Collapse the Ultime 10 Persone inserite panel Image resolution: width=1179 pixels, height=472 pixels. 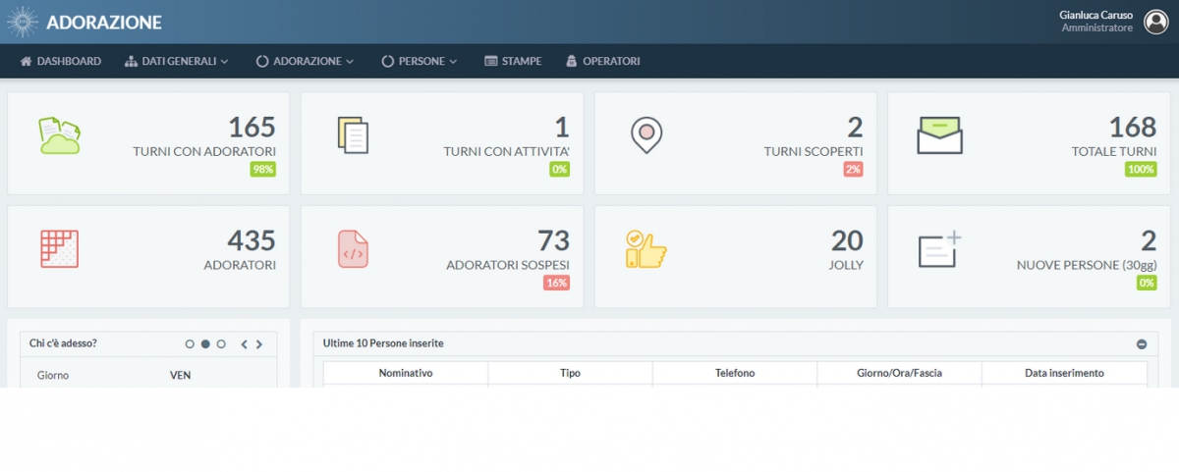[x=1142, y=344]
